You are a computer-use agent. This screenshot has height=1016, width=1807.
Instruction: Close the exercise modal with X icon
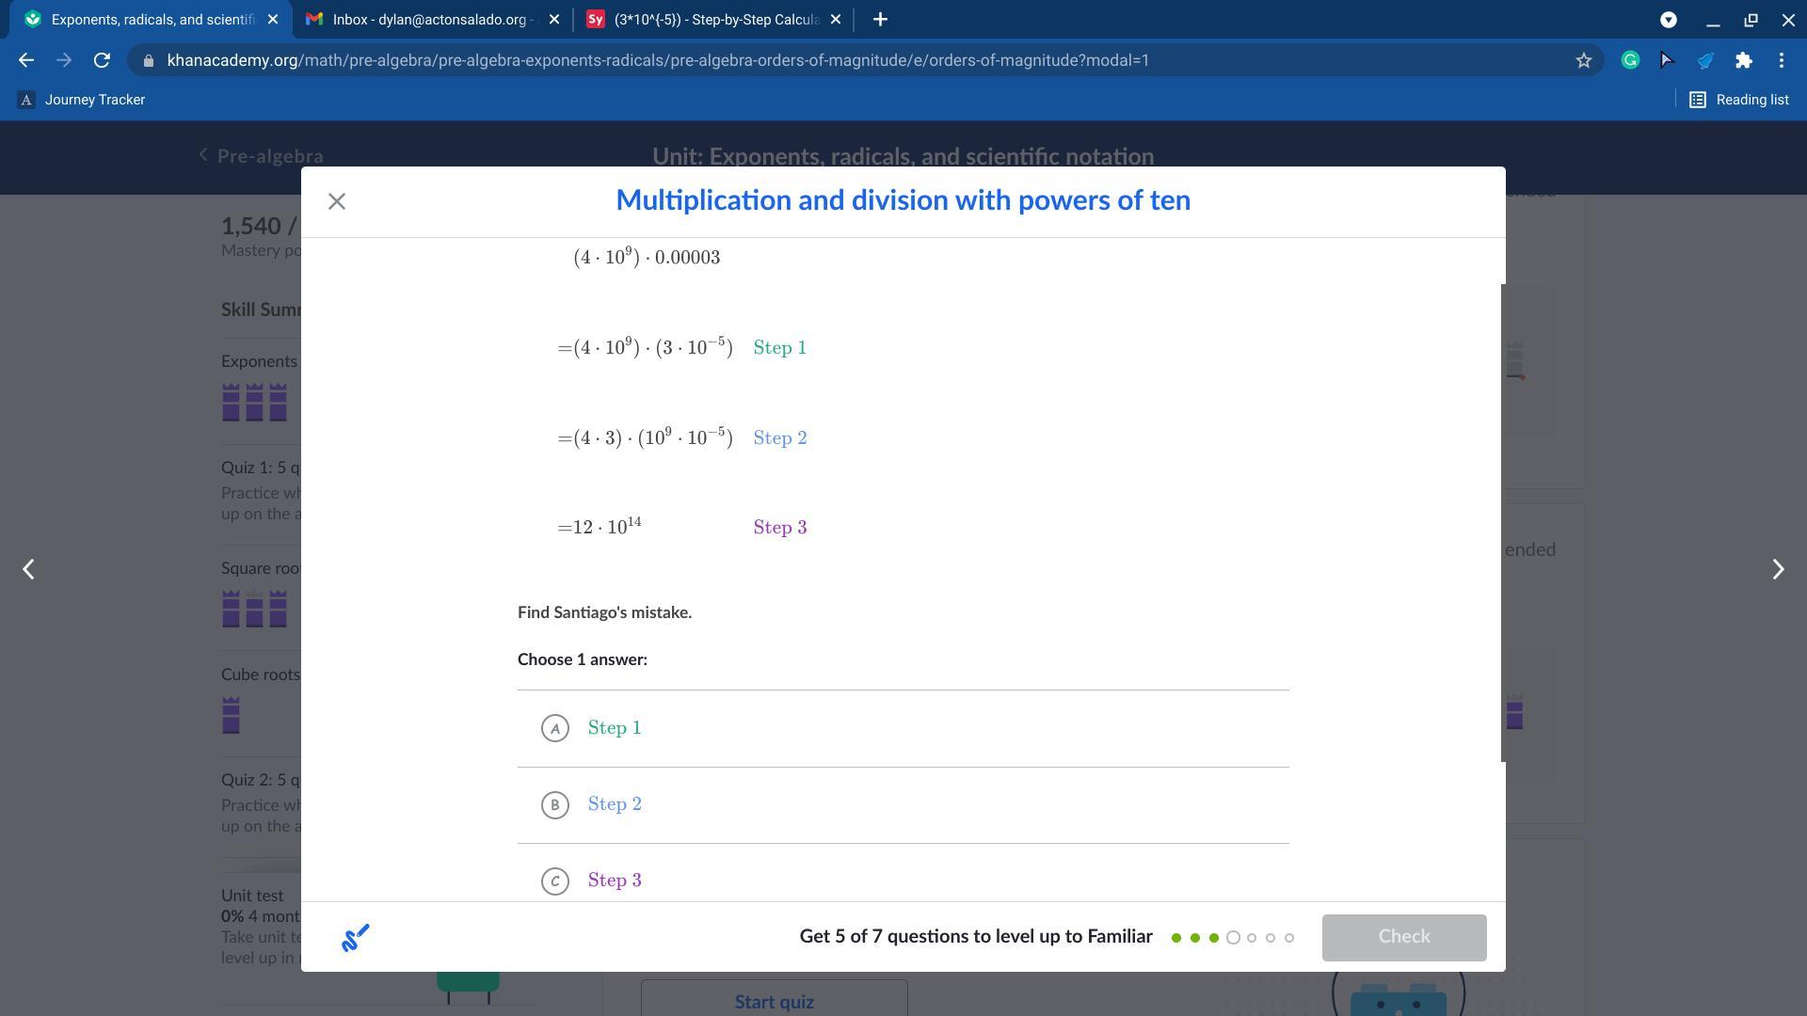coord(337,201)
